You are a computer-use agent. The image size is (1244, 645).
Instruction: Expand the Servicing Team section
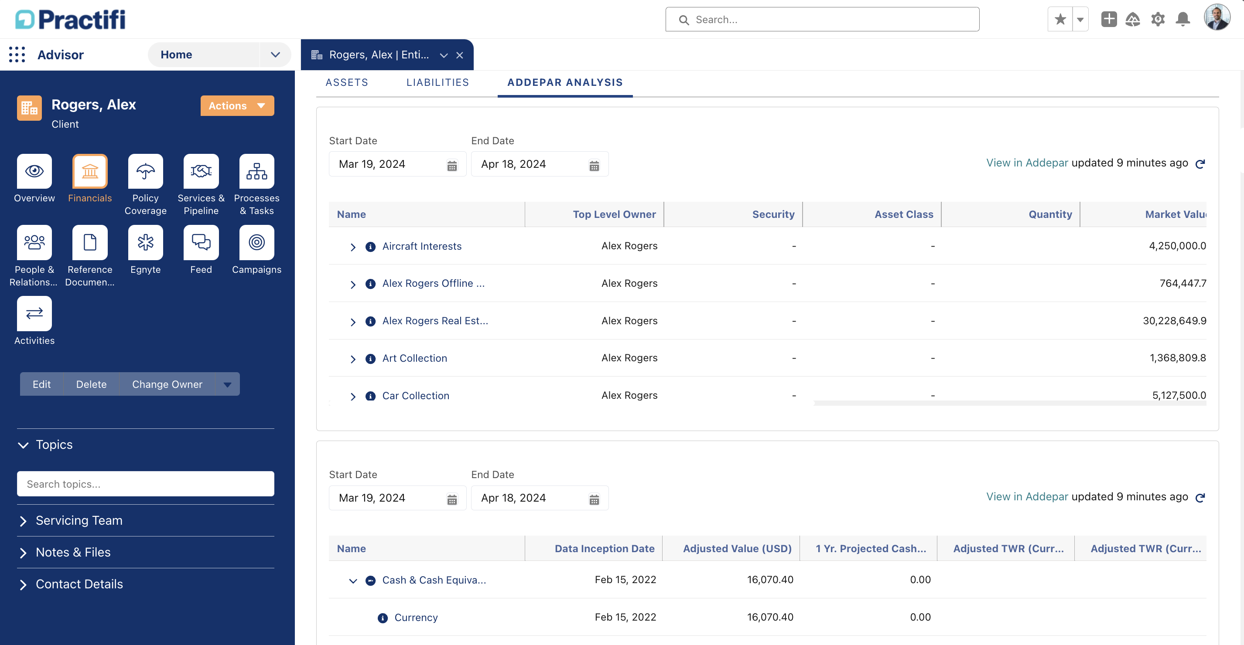point(23,521)
